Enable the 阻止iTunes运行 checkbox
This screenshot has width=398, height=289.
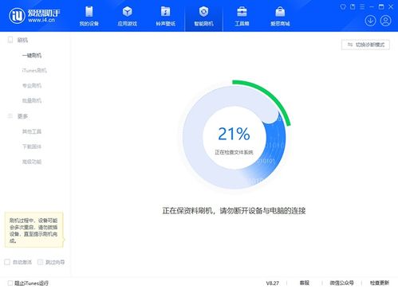[10, 283]
